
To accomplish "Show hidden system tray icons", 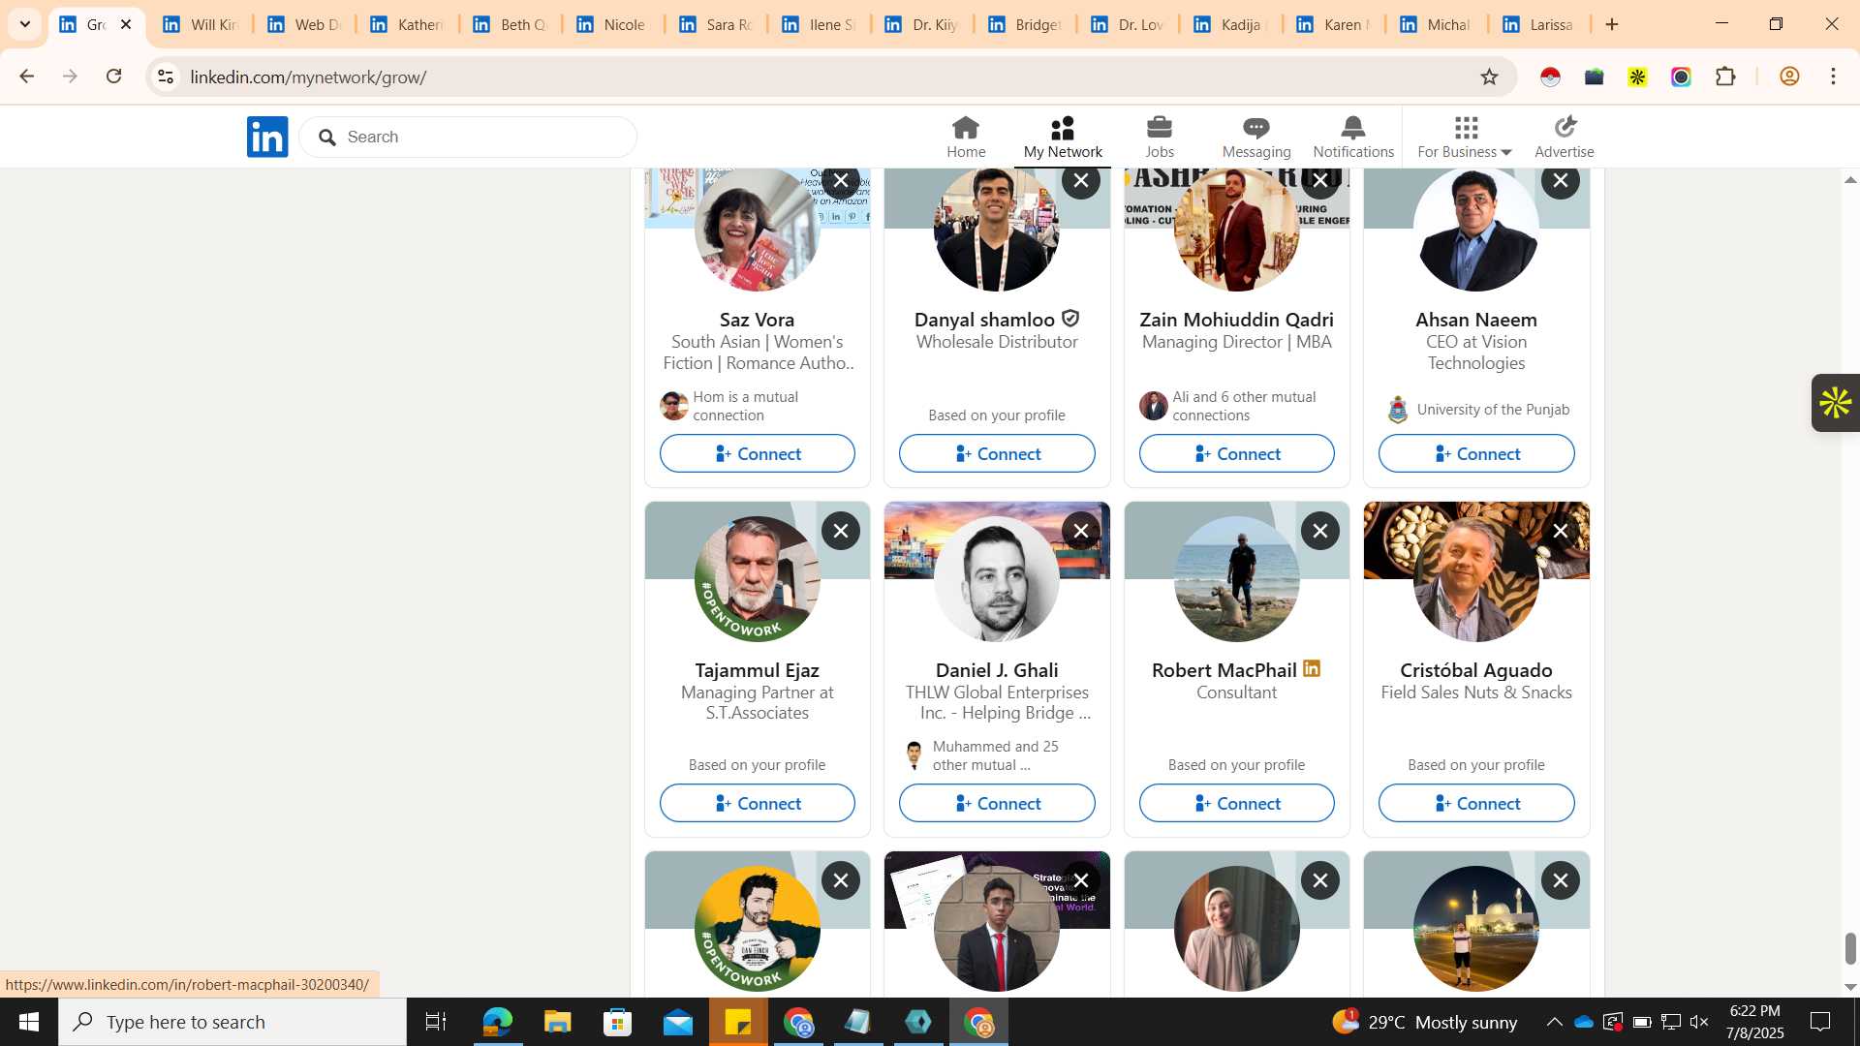I will [1554, 1022].
